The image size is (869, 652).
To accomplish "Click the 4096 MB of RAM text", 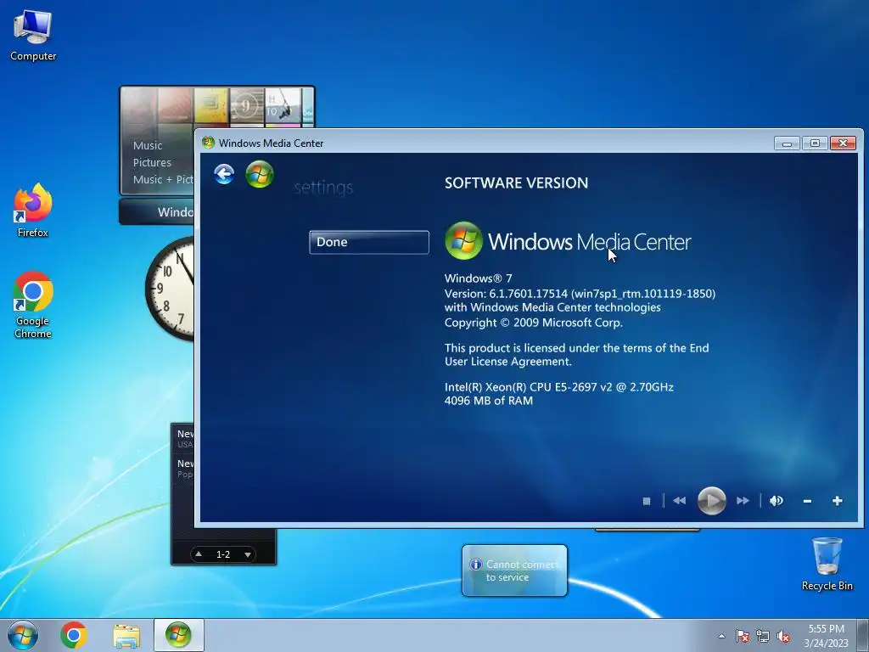I will (489, 401).
